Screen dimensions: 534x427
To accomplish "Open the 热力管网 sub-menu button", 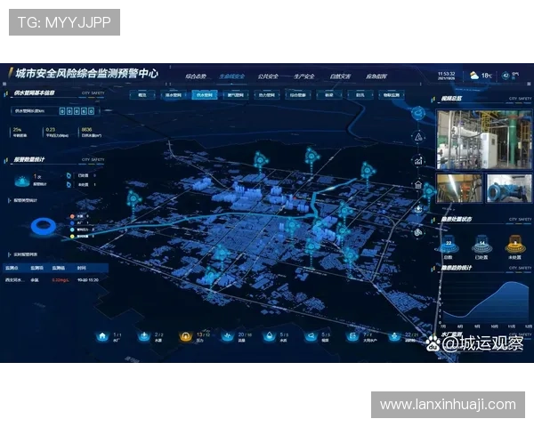I will (267, 95).
